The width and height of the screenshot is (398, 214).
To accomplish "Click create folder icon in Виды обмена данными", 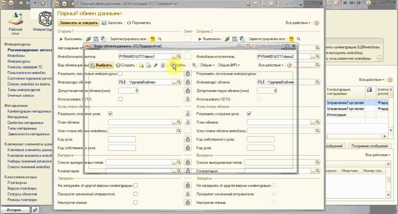I will (x=141, y=65).
